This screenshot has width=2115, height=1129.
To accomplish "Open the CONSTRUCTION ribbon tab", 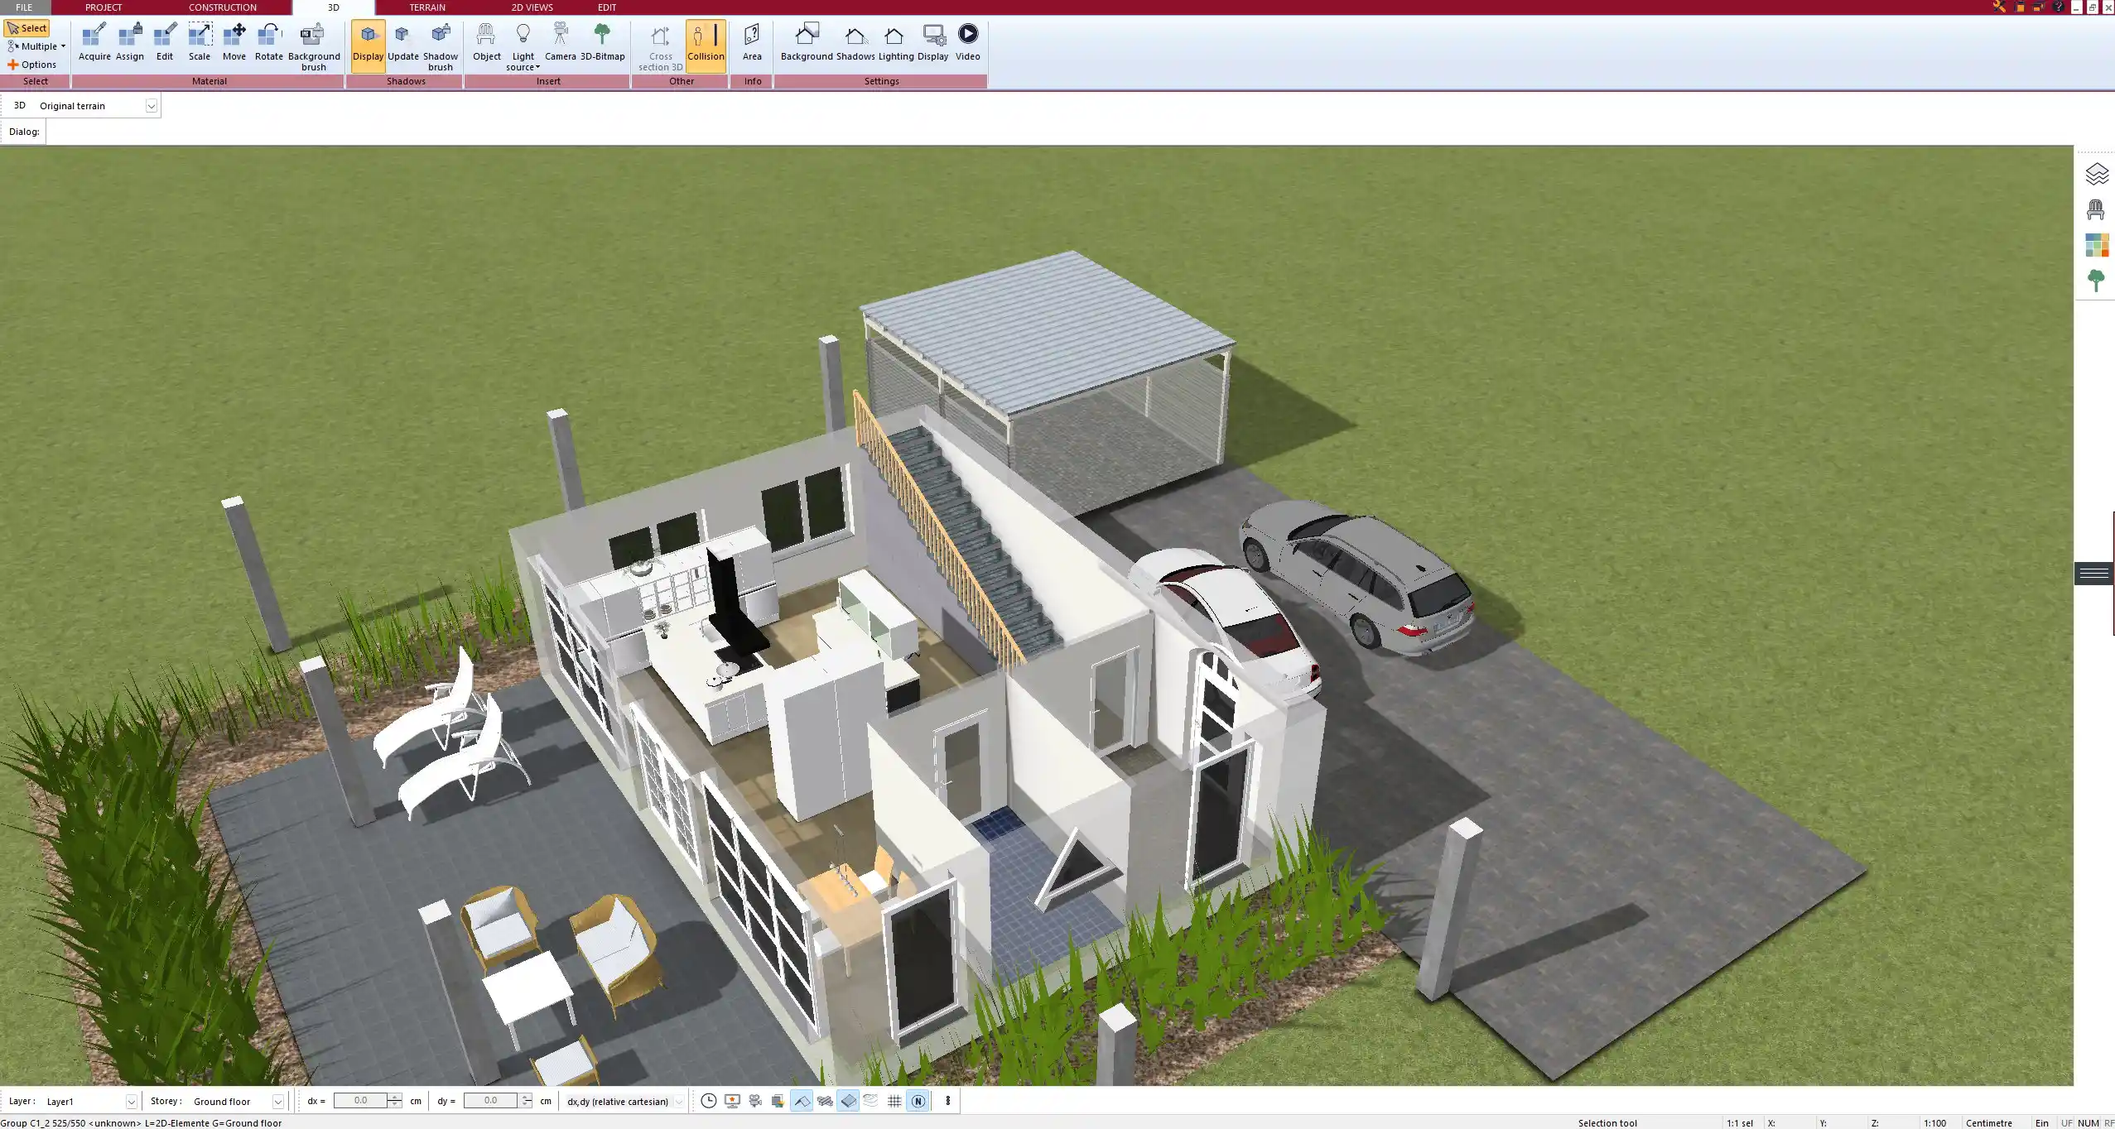I will click(221, 7).
